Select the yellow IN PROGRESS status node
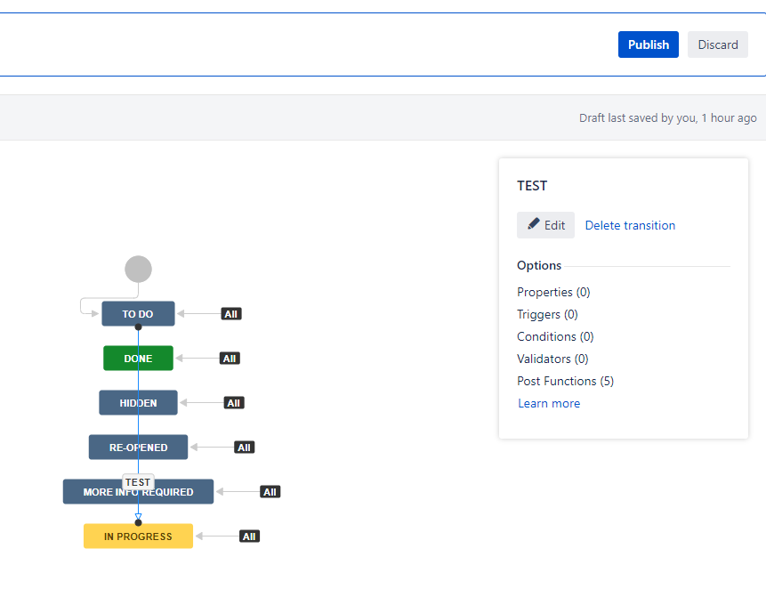766x589 pixels. click(x=138, y=536)
